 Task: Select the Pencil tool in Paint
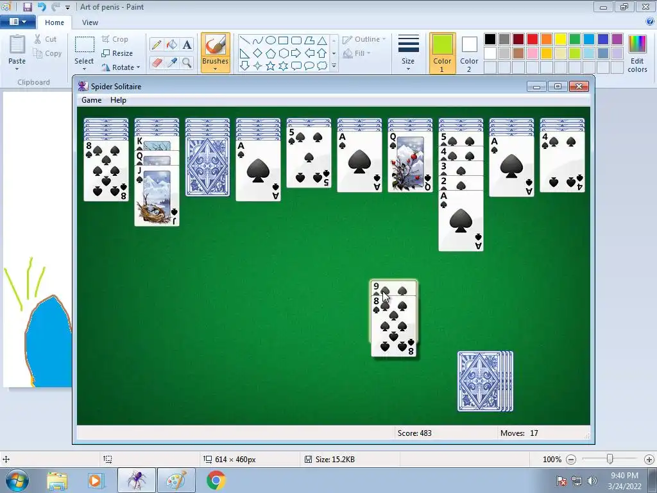click(157, 44)
